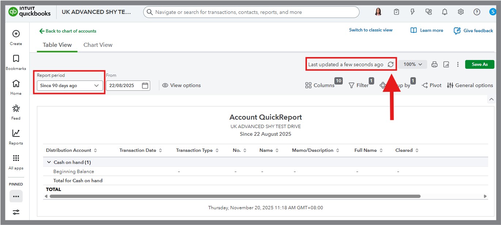The image size is (501, 225).
Task: Open the help question mark
Action: (477, 12)
